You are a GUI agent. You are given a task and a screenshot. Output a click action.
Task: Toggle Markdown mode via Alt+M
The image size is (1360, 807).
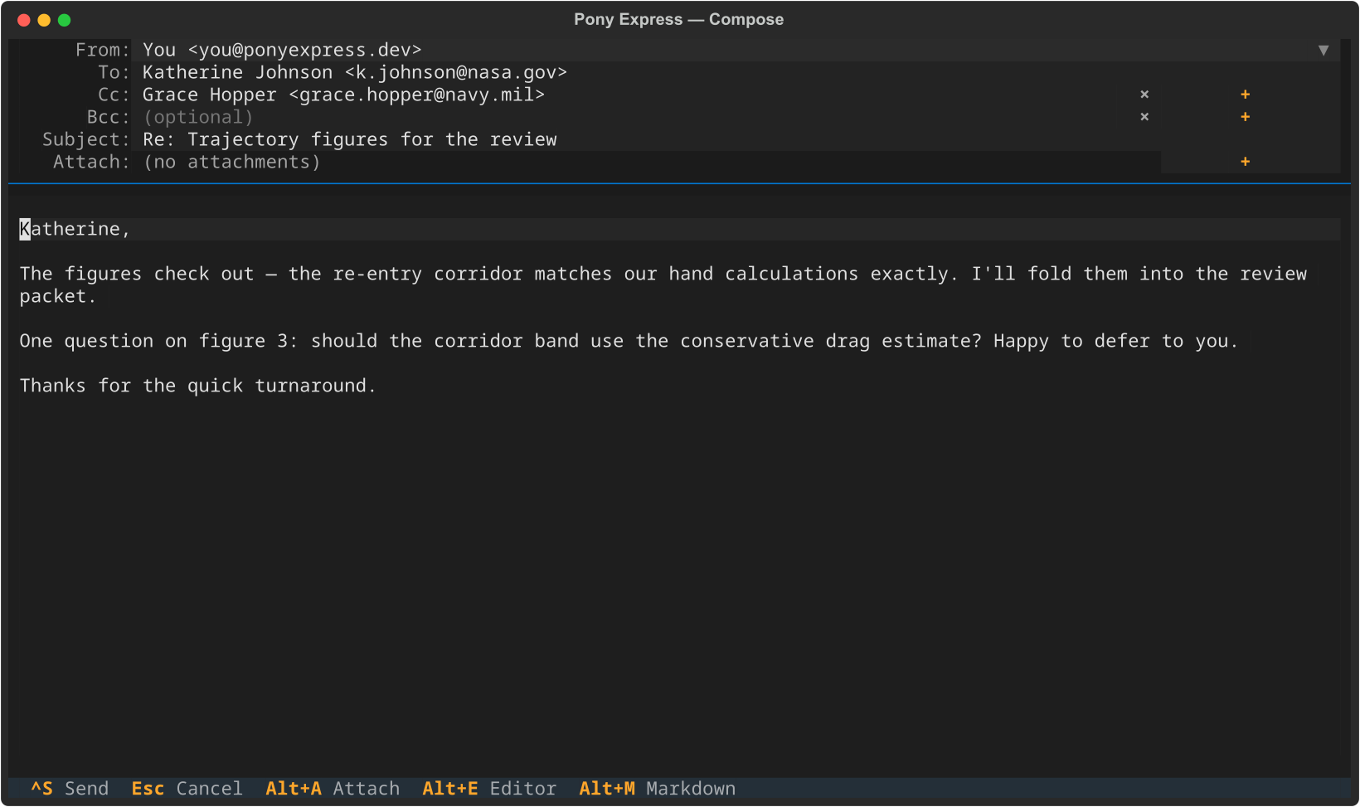click(657, 789)
